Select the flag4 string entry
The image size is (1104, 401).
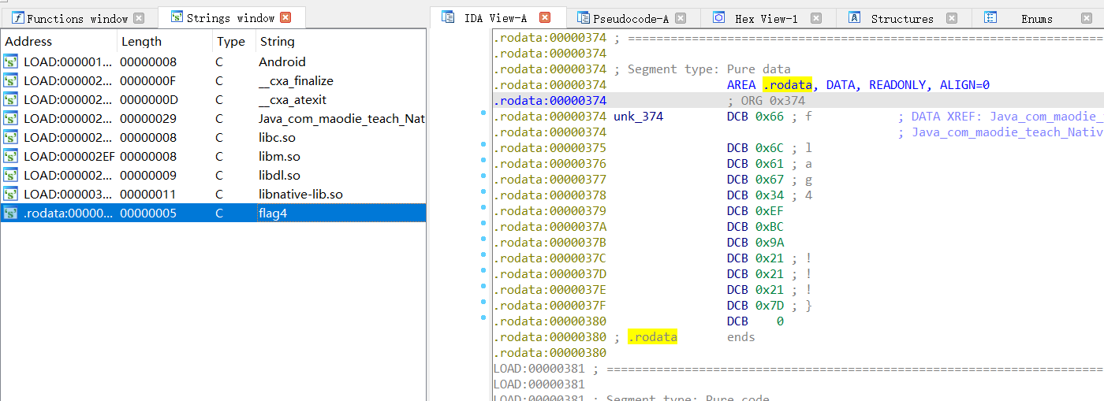tap(213, 213)
